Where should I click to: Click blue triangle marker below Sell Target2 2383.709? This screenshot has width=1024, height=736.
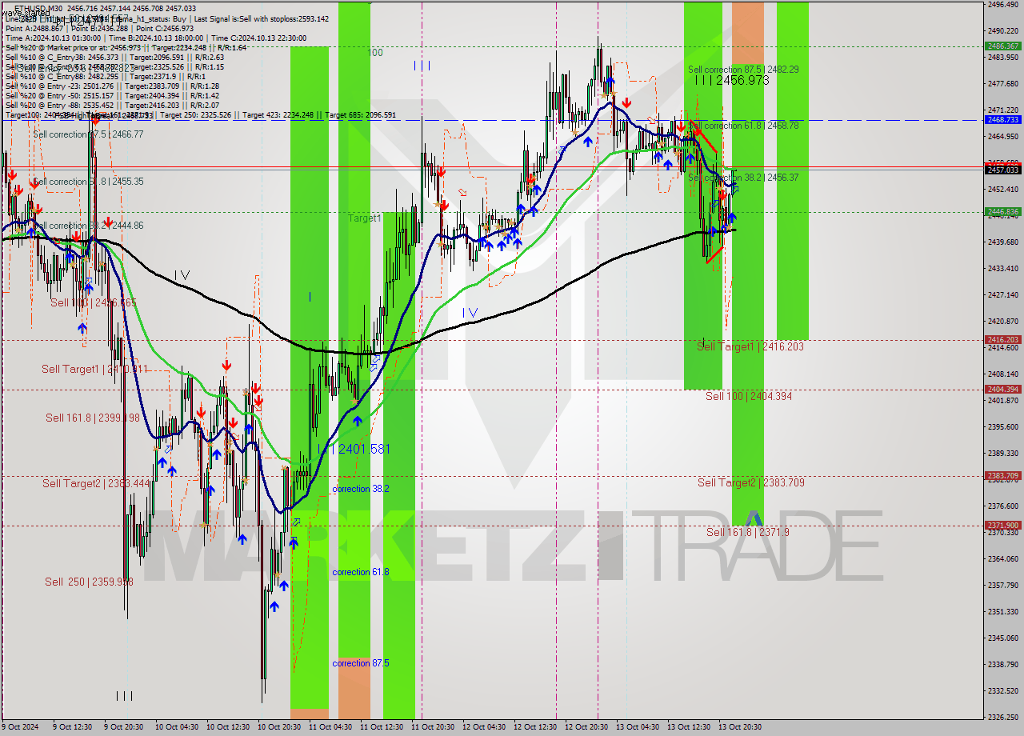click(754, 518)
